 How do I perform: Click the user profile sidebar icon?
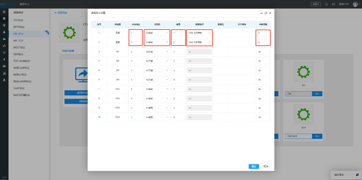(4, 80)
